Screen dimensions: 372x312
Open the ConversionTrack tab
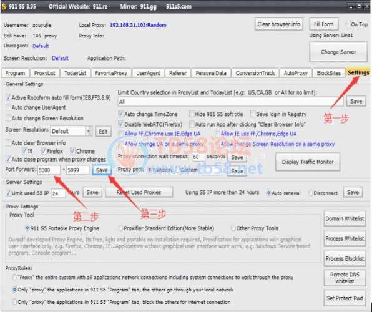pos(255,73)
